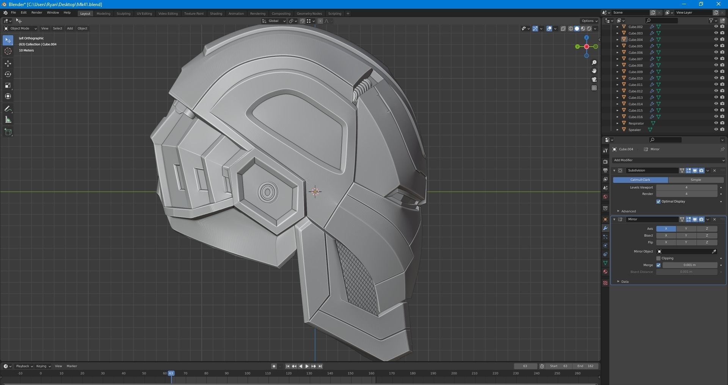Select Simple subdivision type

tap(695, 180)
